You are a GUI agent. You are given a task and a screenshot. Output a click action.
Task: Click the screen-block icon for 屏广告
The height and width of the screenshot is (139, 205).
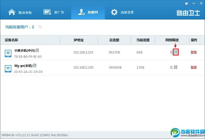click(47, 12)
